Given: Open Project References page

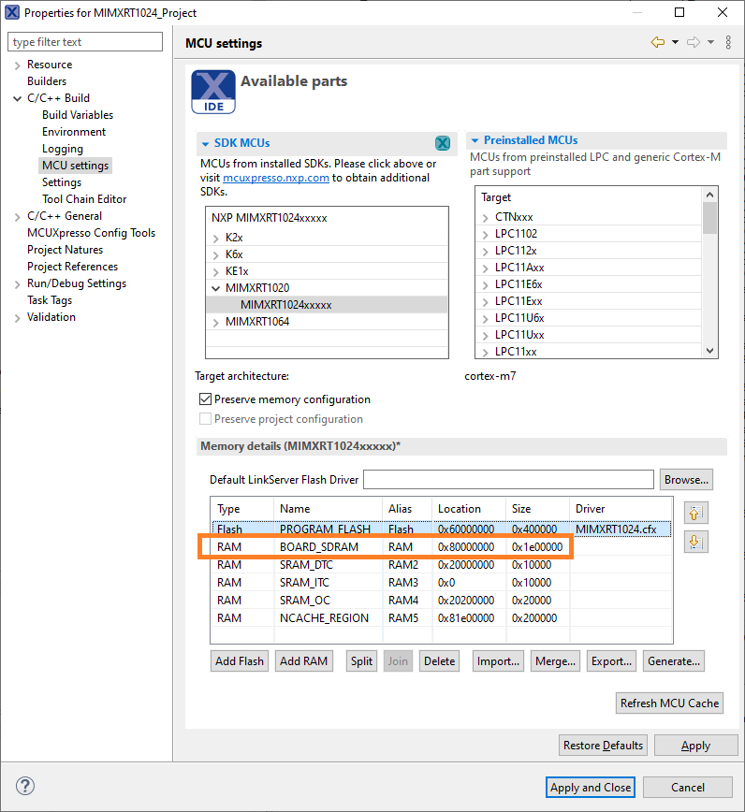Looking at the screenshot, I should (72, 267).
